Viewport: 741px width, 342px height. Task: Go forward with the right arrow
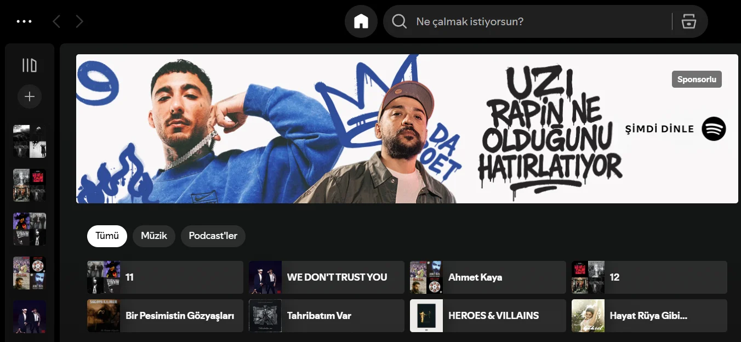[79, 21]
